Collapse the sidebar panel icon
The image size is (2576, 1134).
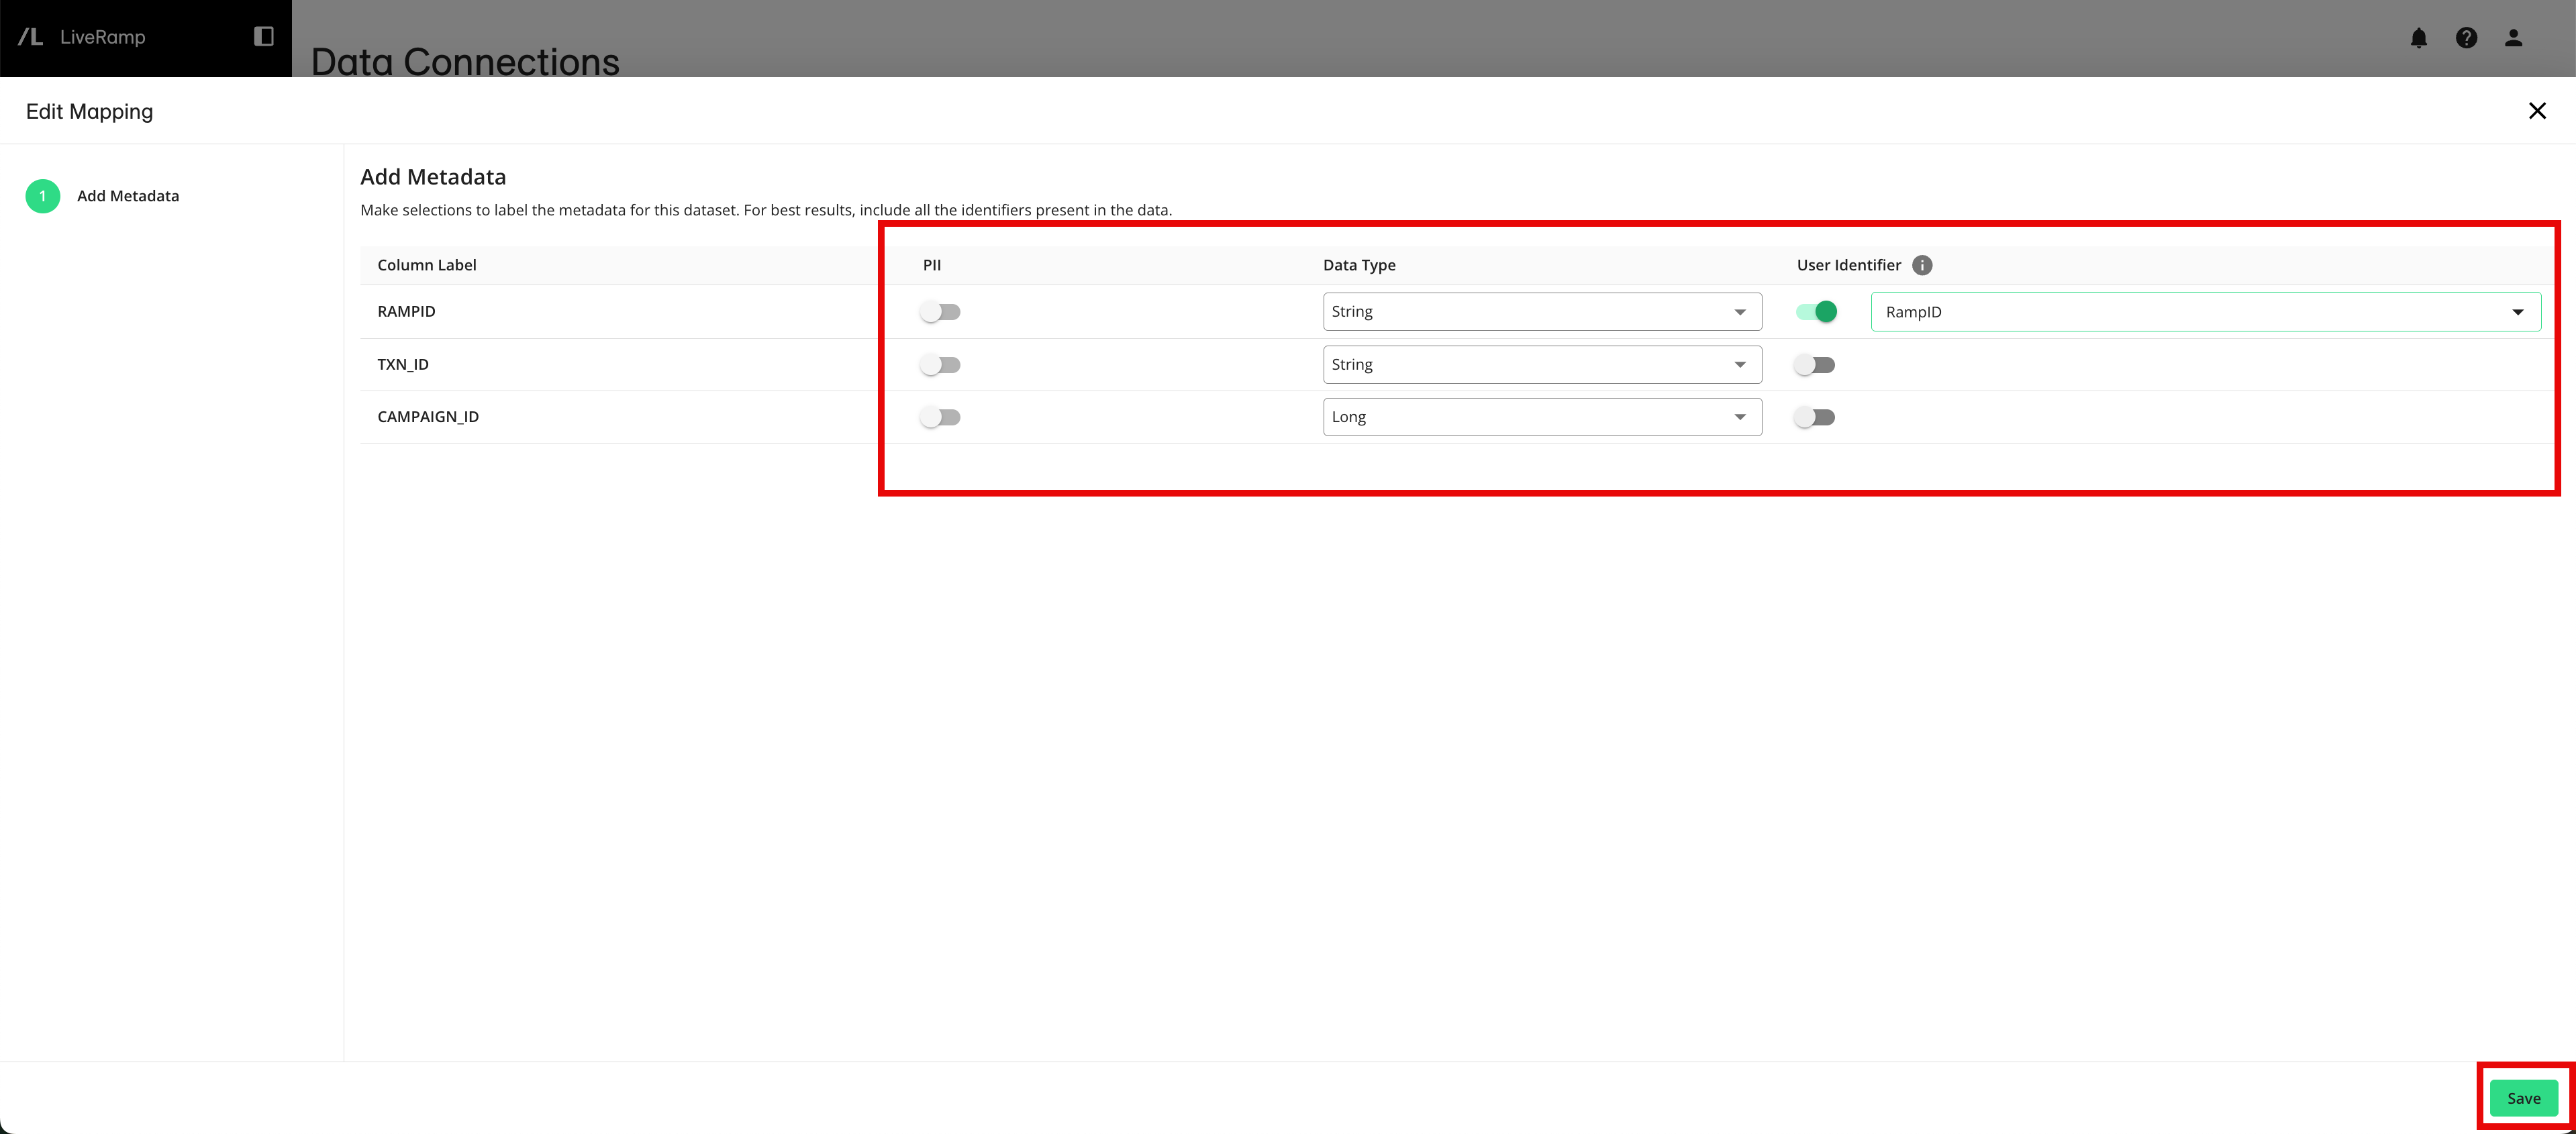[x=264, y=36]
